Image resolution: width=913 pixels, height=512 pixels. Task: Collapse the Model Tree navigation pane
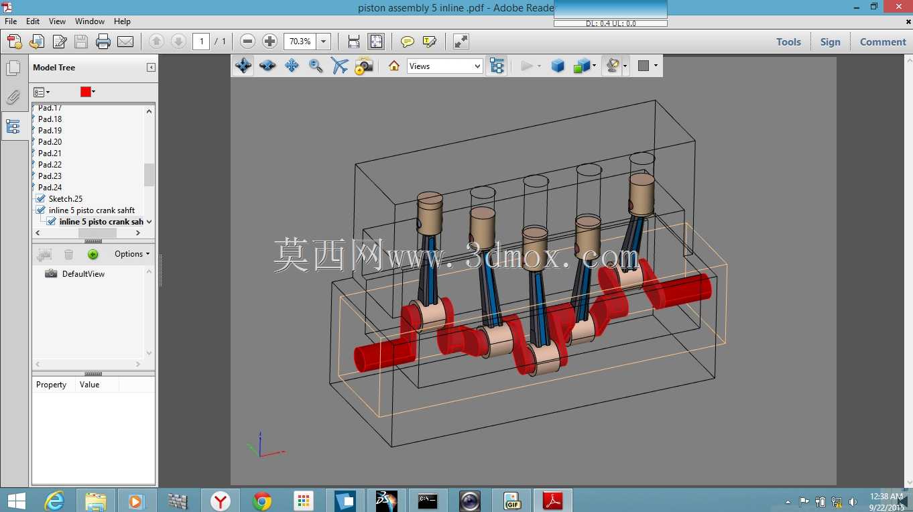pyautogui.click(x=151, y=68)
